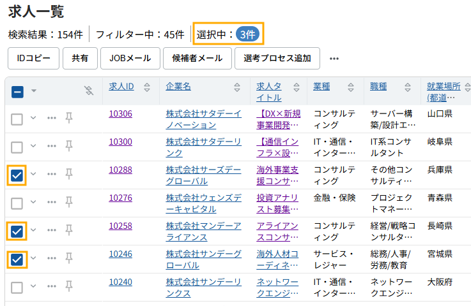The height and width of the screenshot is (306, 471).
Task: Click the 3件 selected count badge
Action: pos(247,34)
